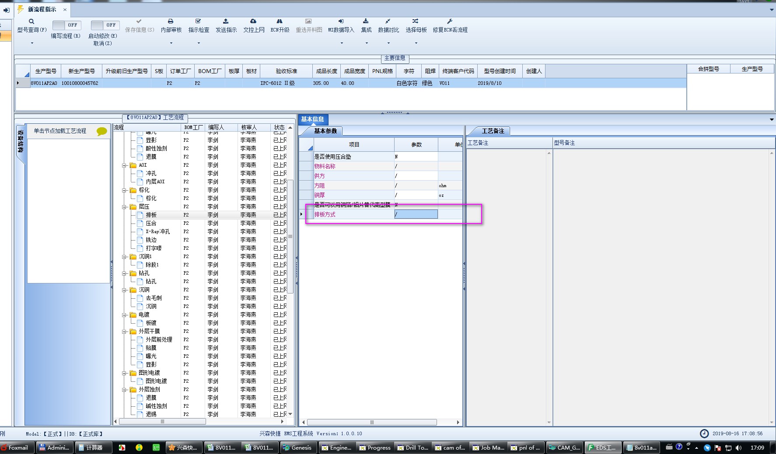Click the 8V011AP2A0 production model cell
The height and width of the screenshot is (454, 776).
click(44, 83)
